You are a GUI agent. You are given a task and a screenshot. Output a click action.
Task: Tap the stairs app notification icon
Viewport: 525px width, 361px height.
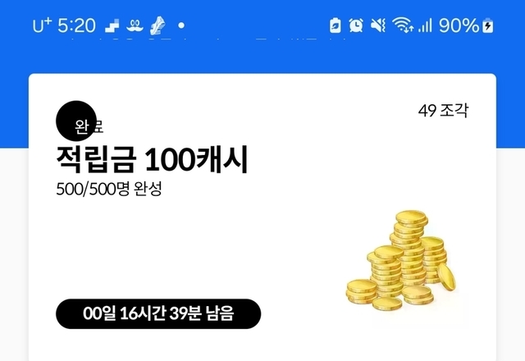pos(112,25)
